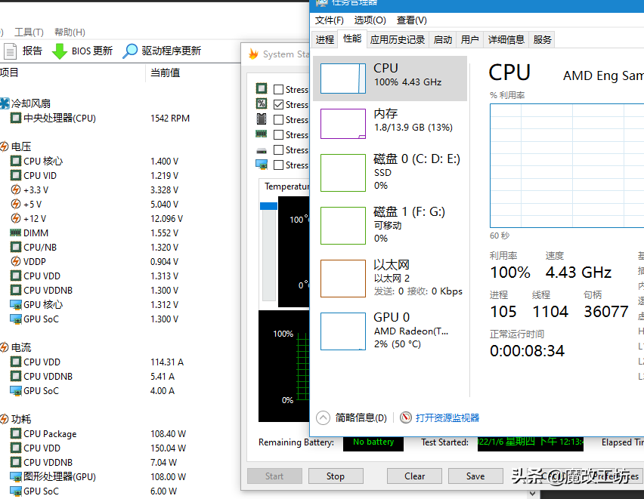The height and width of the screenshot is (499, 644).
Task: Uncheck the checked second Stress checkbox
Action: (x=278, y=105)
